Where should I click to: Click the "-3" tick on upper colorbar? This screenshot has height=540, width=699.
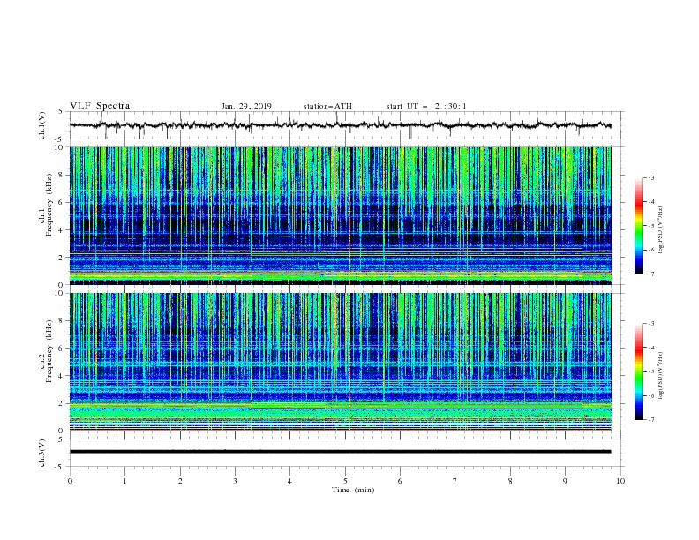(651, 177)
